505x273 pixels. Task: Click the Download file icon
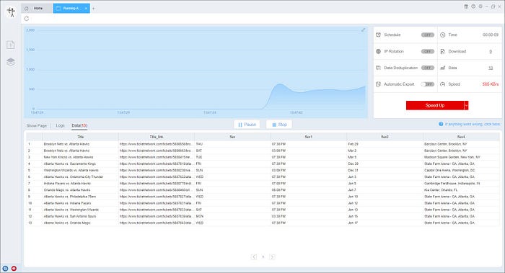pyautogui.click(x=442, y=51)
